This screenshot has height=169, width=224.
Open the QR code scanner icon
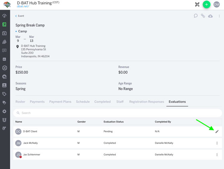coord(197,5)
